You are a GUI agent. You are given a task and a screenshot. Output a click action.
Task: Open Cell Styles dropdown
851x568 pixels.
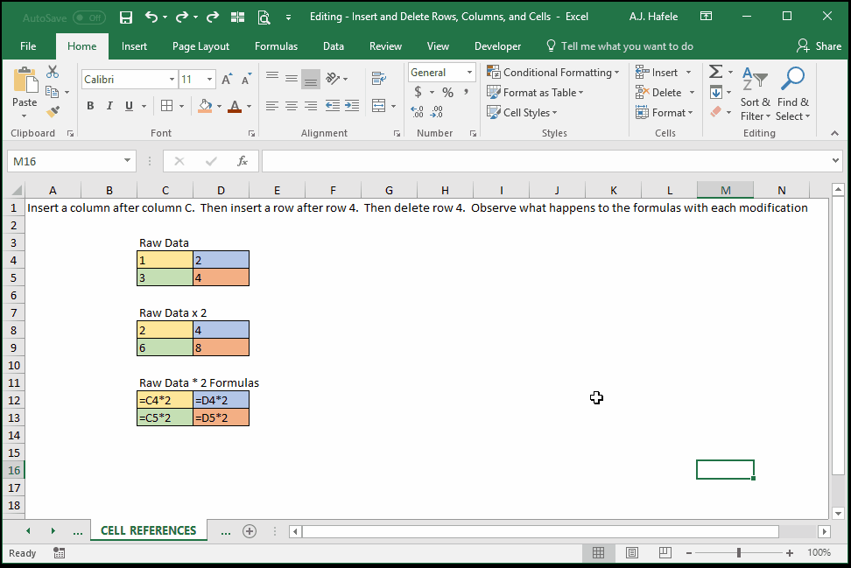click(522, 112)
